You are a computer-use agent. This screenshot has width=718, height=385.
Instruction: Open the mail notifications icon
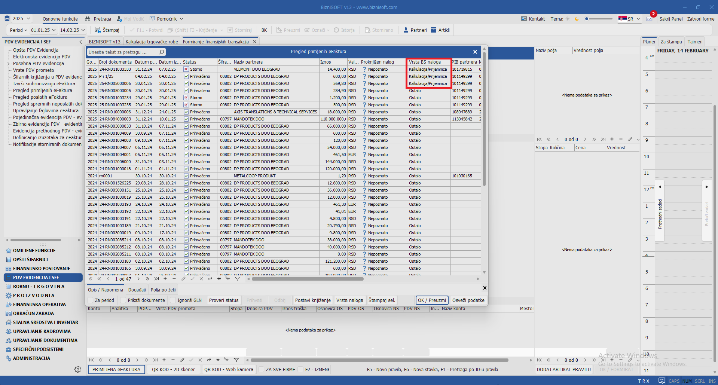pos(650,19)
